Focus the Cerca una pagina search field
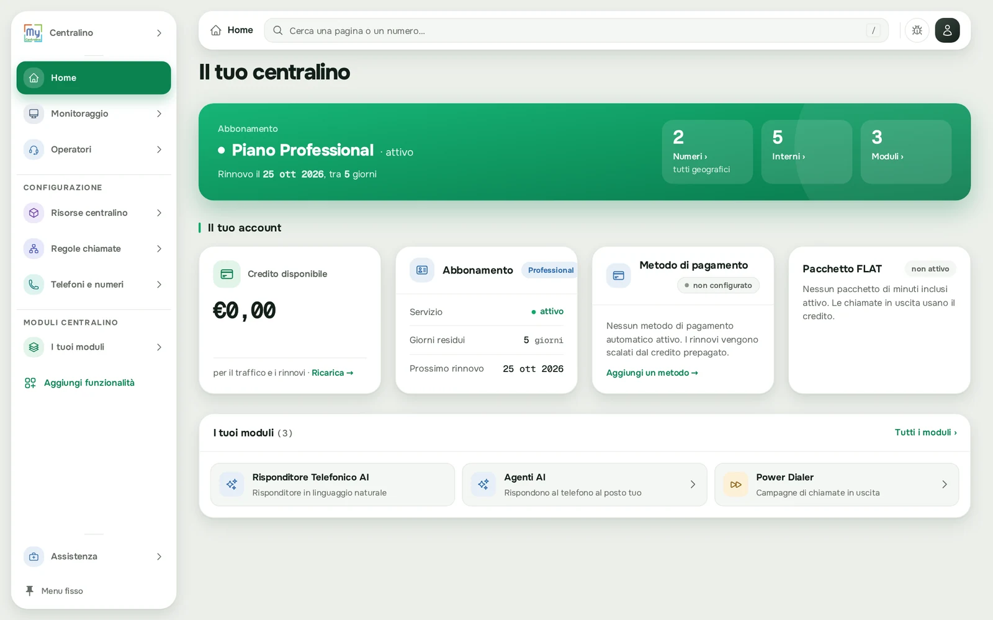Screen dimensions: 993x620 tap(577, 30)
